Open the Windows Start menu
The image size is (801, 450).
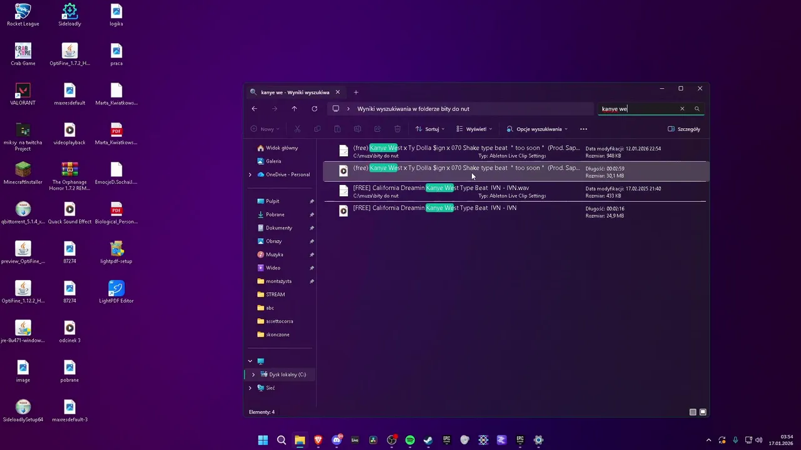(x=263, y=440)
